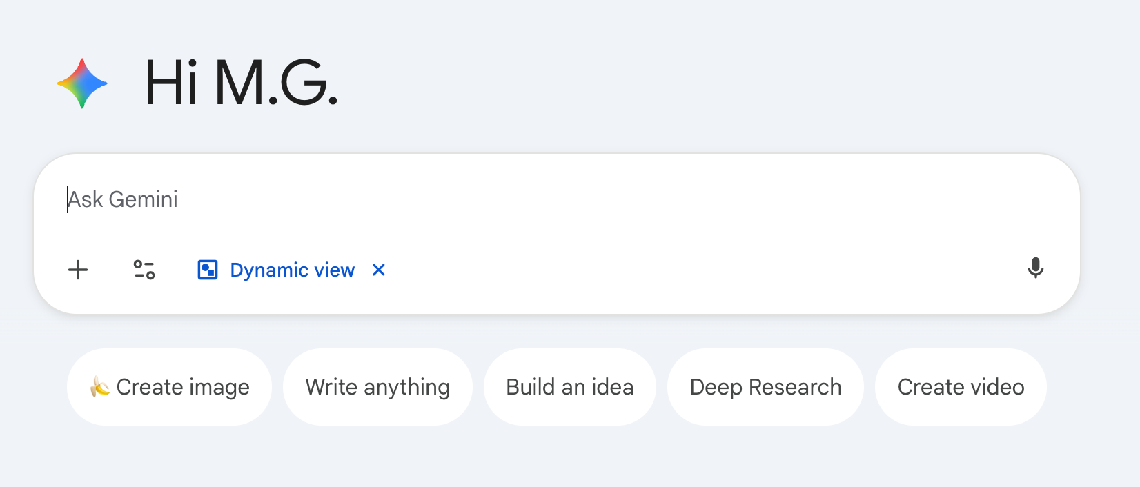Viewport: 1140px width, 487px height.
Task: Select the "Create image" suggestion chip
Action: tap(169, 387)
